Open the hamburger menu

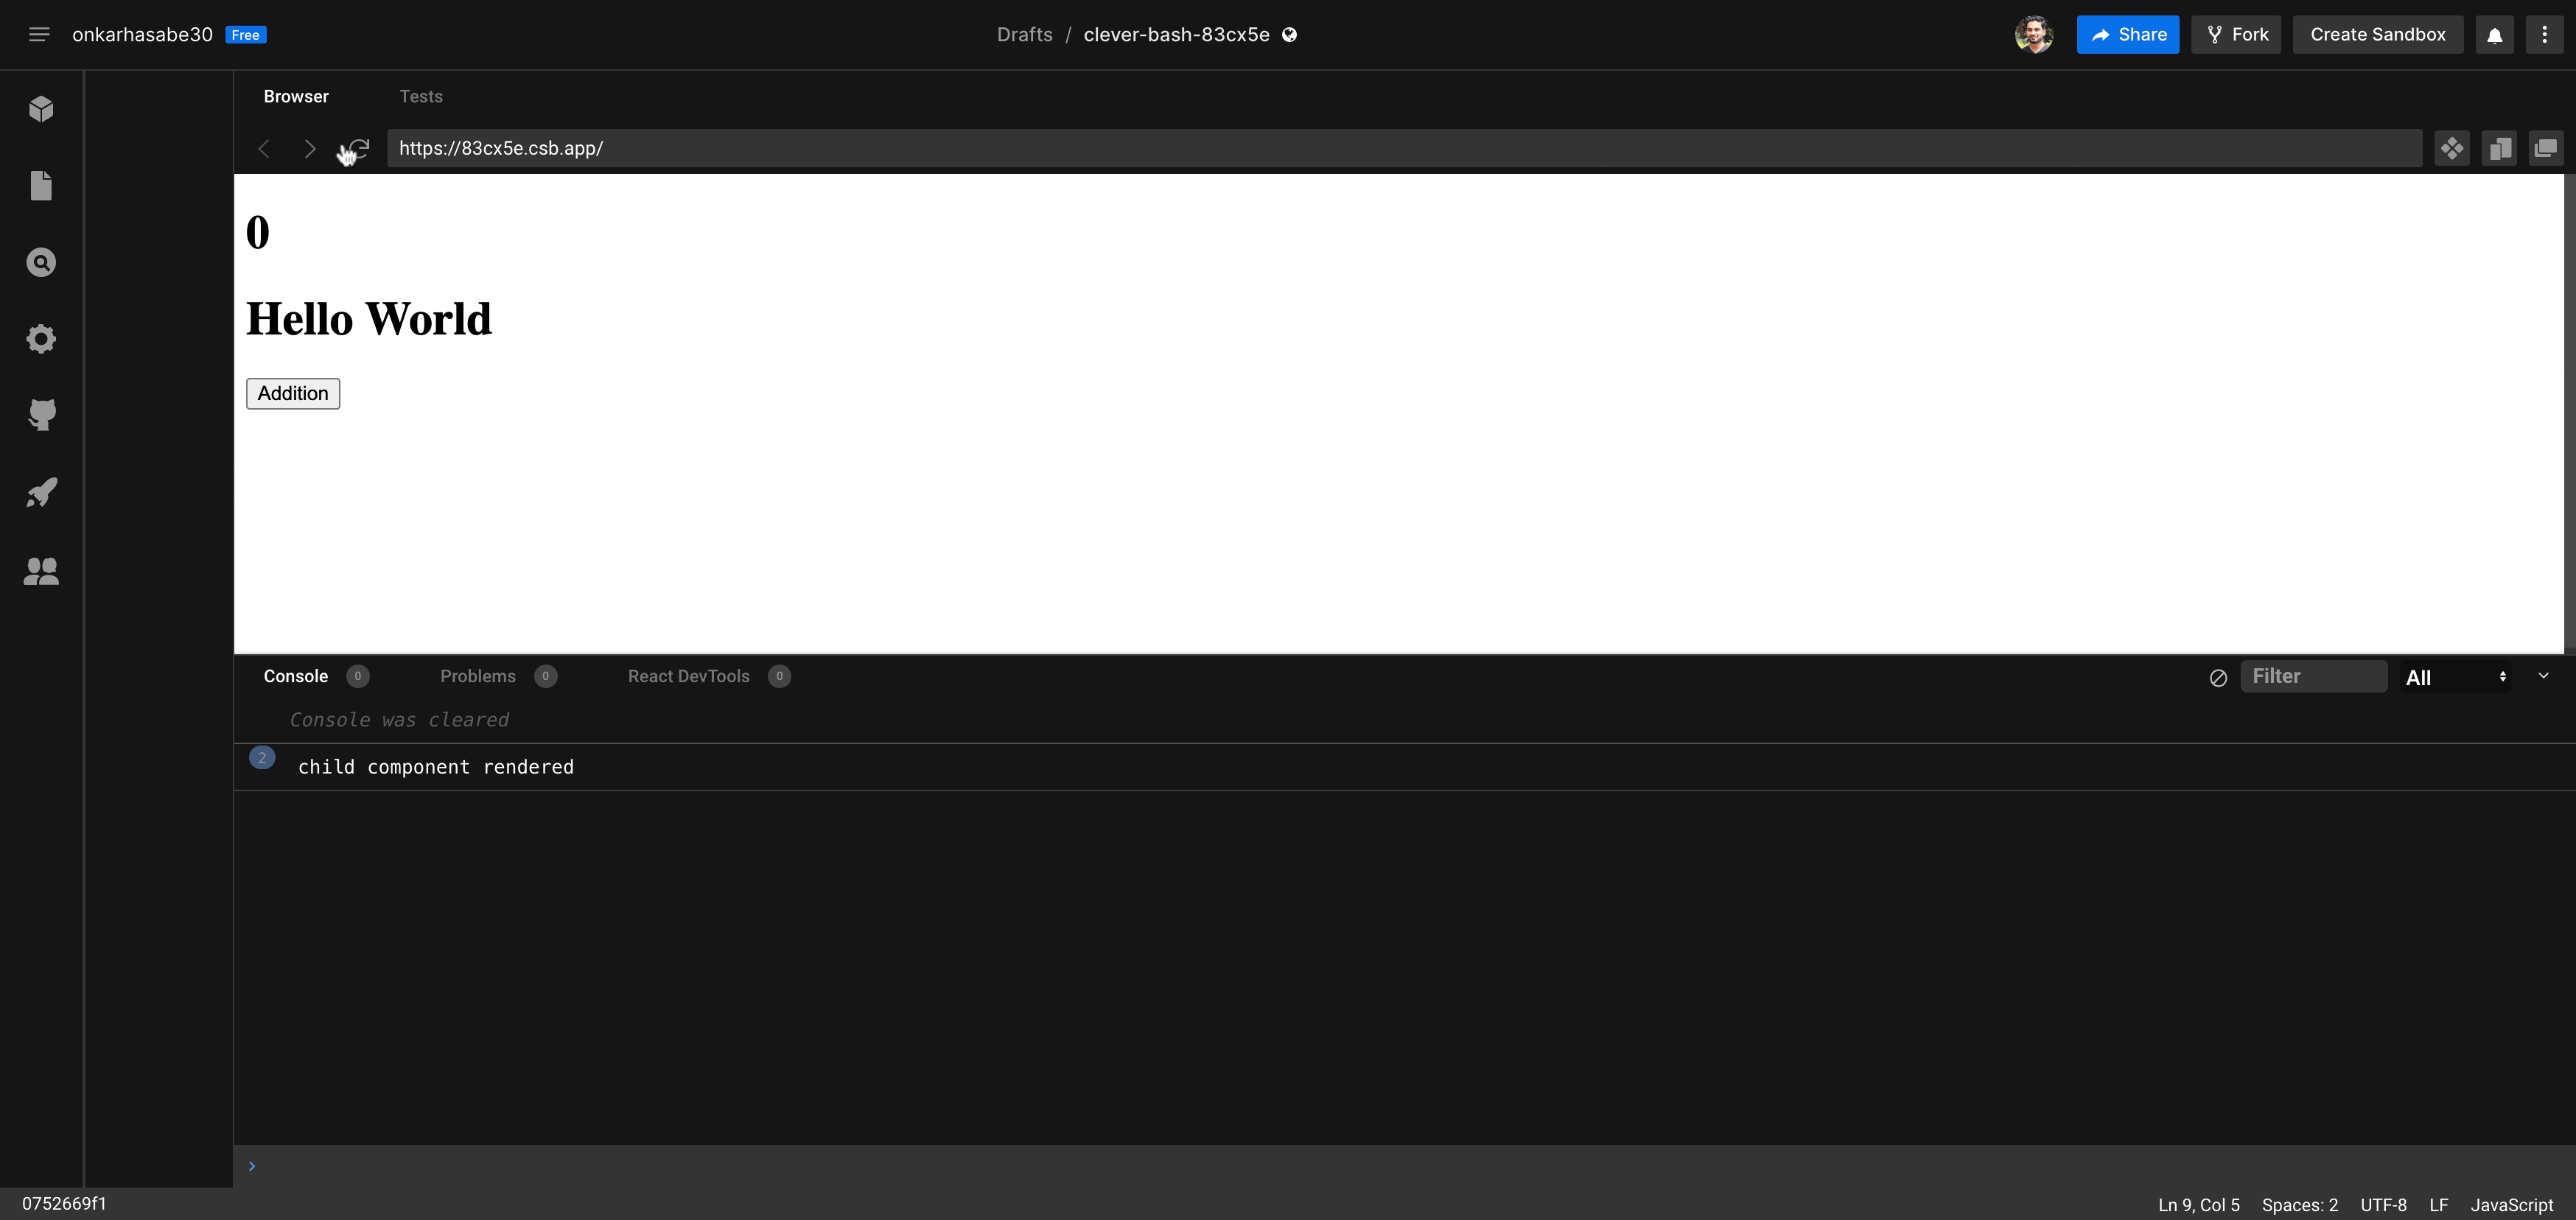pyautogui.click(x=39, y=35)
